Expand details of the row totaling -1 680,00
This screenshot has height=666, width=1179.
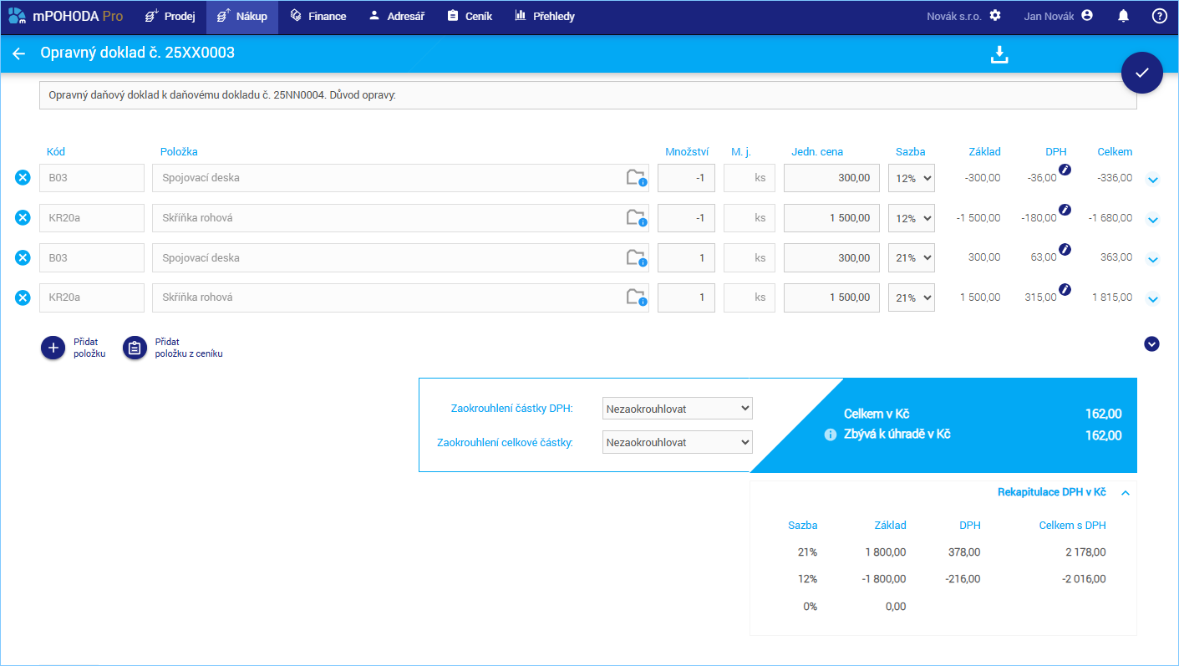click(x=1153, y=220)
